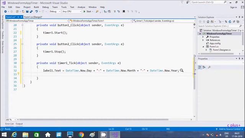
Task: Open the Debug configuration dropdown
Action: tap(55, 11)
